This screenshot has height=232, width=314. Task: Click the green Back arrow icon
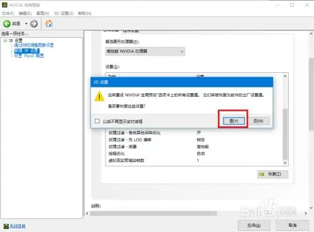pos(7,24)
